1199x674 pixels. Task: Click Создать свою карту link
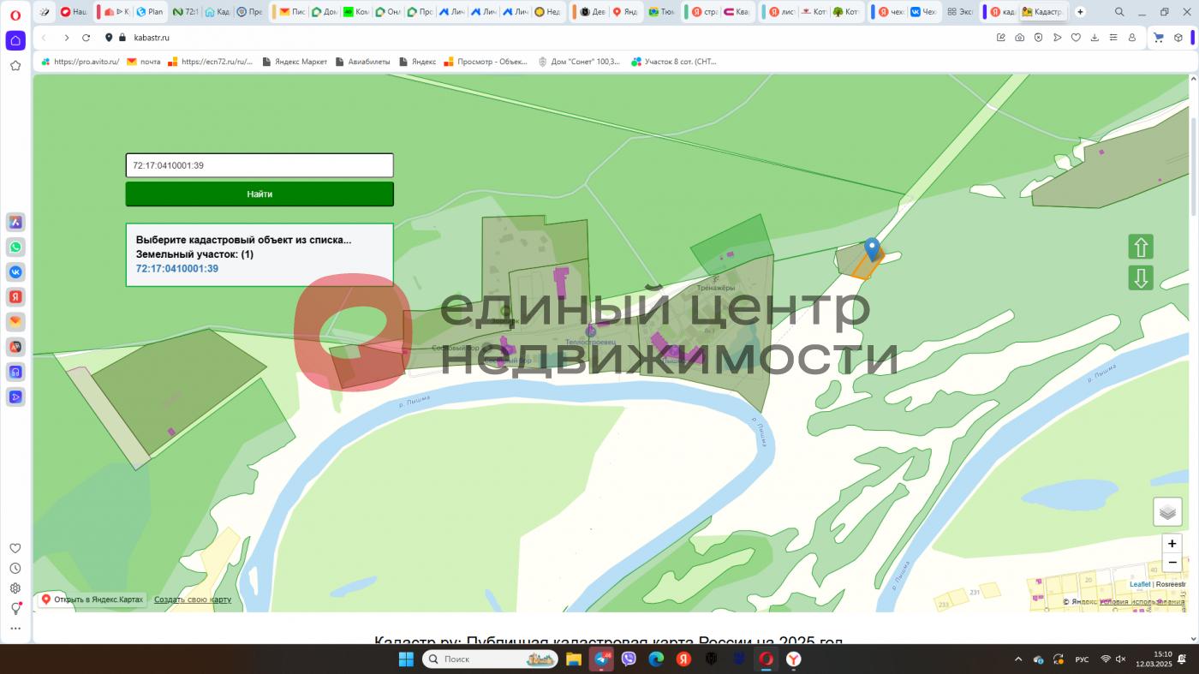click(x=193, y=599)
